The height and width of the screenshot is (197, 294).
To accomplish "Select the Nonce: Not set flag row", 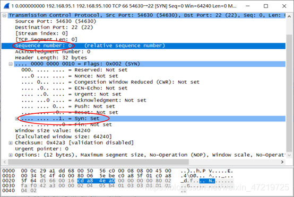I will [x=70, y=76].
